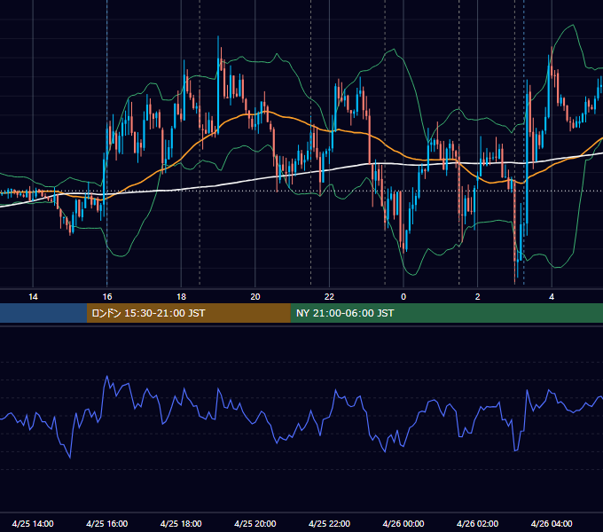The image size is (603, 532).
Task: Click the 4/25 22:00 date label
Action: click(x=329, y=523)
